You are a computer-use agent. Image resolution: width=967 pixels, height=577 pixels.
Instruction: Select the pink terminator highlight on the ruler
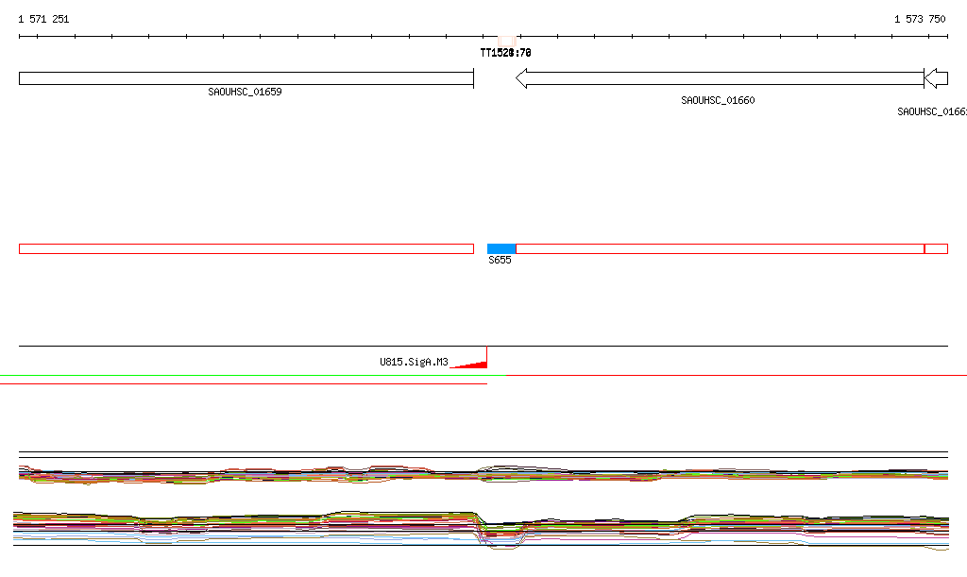(x=507, y=37)
